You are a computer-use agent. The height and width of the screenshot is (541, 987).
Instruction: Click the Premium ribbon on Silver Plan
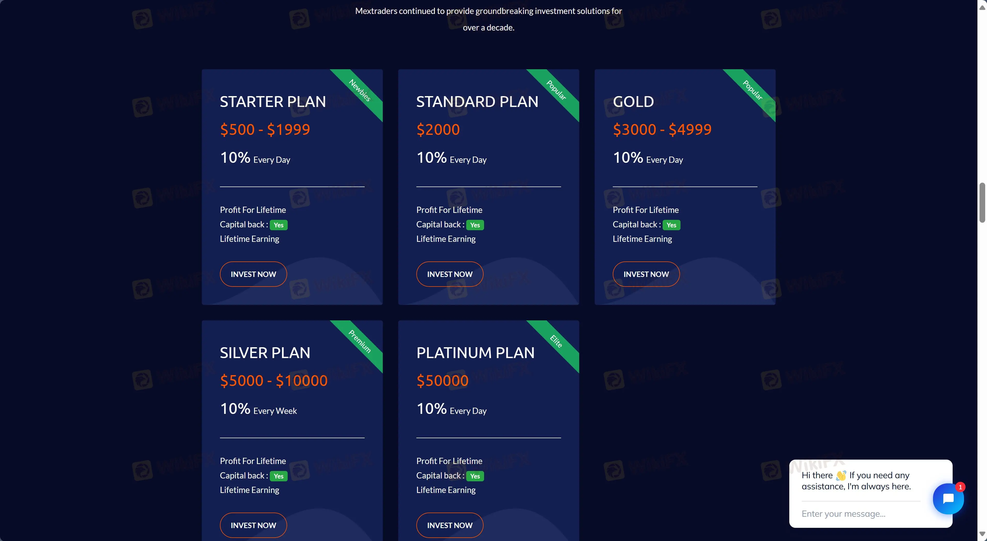[x=360, y=341]
